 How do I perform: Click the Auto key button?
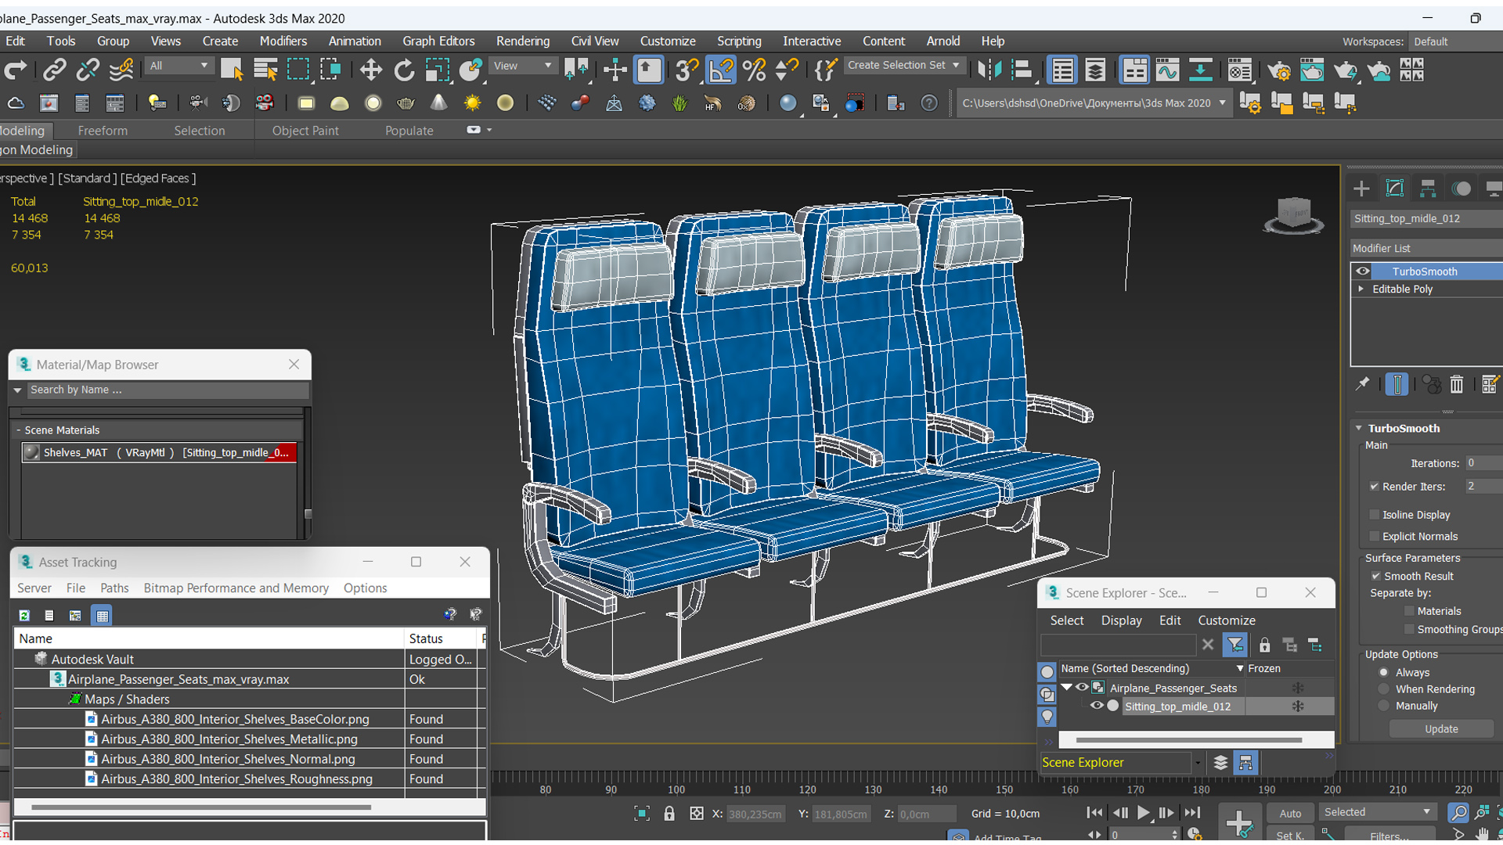[1289, 814]
